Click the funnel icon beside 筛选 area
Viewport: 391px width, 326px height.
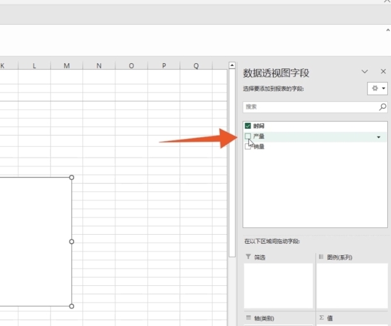[248, 256]
